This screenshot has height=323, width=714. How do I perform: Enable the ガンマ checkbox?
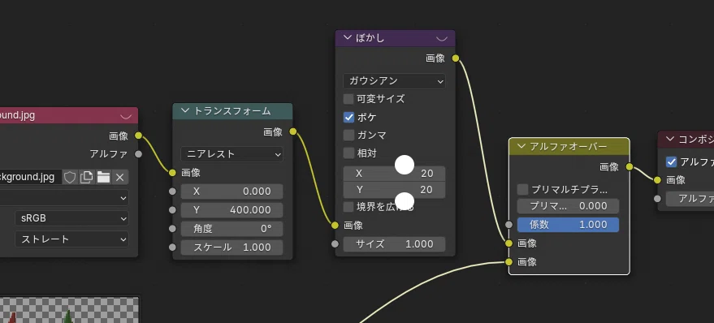coord(348,135)
